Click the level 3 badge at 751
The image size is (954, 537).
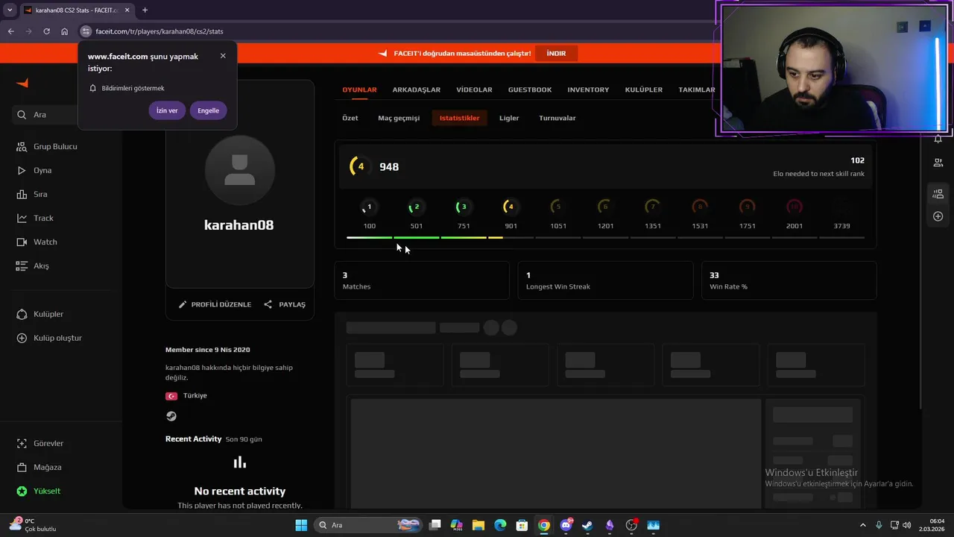pyautogui.click(x=464, y=207)
